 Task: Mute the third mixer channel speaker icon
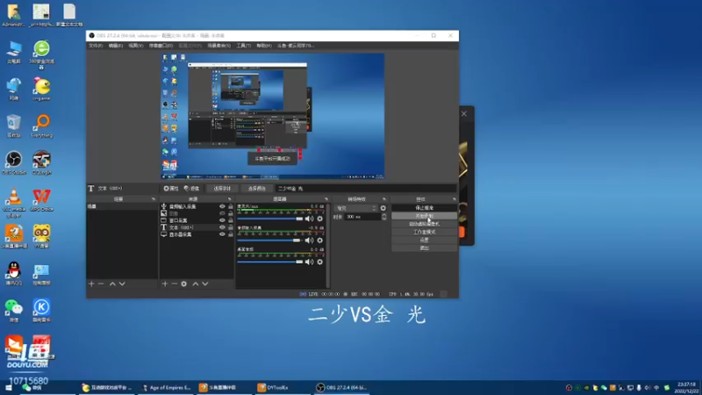click(310, 262)
